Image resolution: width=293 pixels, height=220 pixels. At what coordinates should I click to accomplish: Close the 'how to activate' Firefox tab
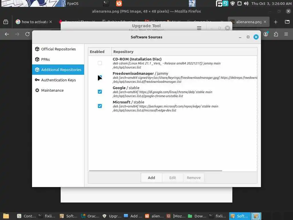coord(51,22)
